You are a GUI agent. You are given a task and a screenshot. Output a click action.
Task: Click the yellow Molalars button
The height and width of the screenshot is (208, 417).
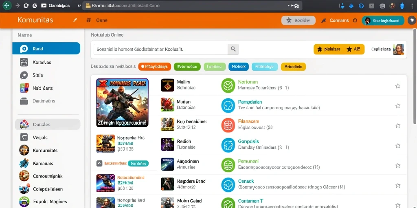[x=329, y=49]
